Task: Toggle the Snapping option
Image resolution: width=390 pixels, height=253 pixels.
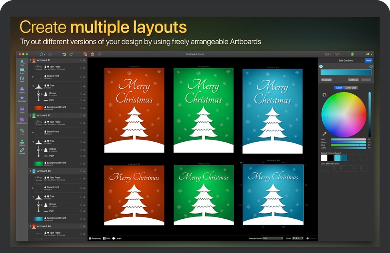Action: [90, 238]
